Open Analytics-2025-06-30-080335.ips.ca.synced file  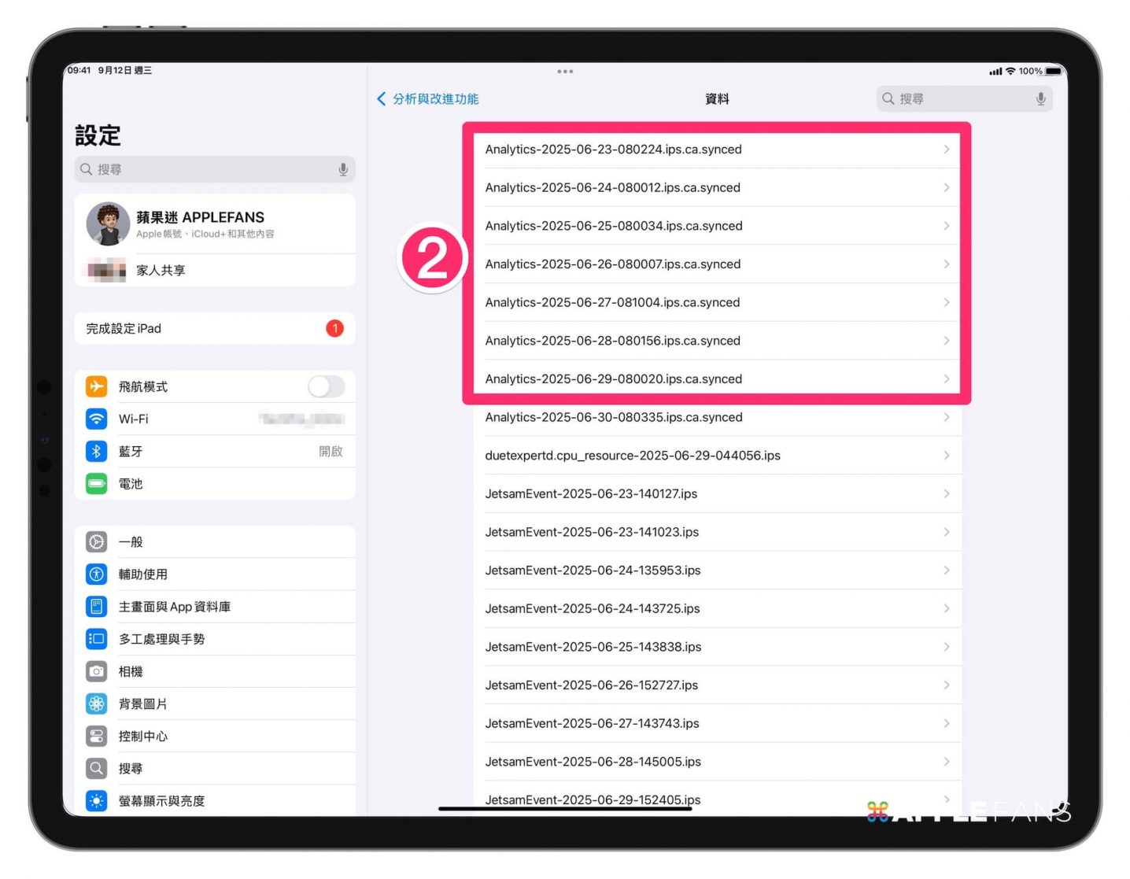(x=614, y=417)
